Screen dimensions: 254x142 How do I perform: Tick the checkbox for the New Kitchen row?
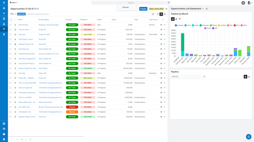click(x=11, y=25)
